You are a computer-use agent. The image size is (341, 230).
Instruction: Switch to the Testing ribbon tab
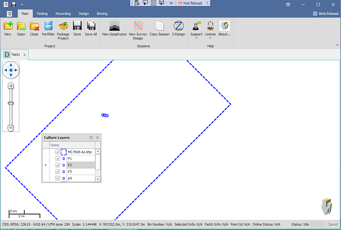point(42,14)
